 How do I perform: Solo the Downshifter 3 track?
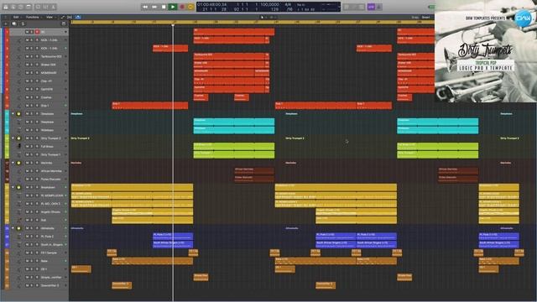[32, 285]
